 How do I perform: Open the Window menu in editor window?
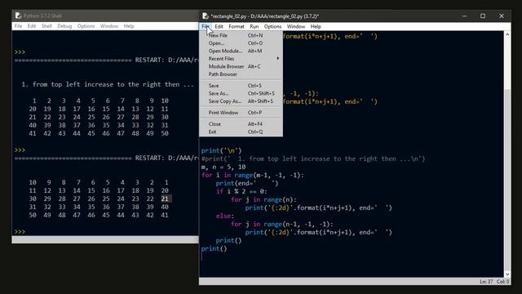point(295,26)
